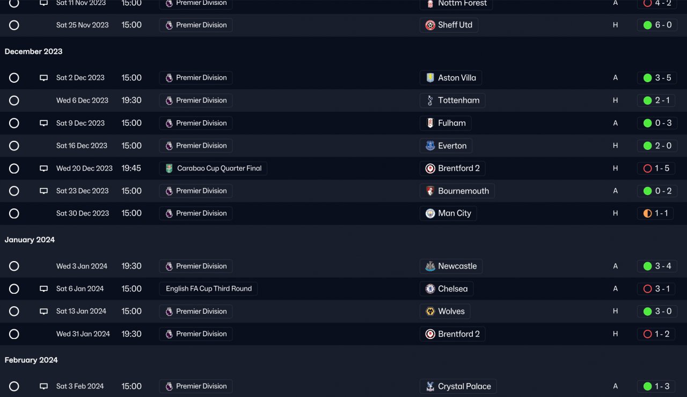The height and width of the screenshot is (397, 687).
Task: Click the Carabao Cup competition logo
Action: tap(169, 168)
